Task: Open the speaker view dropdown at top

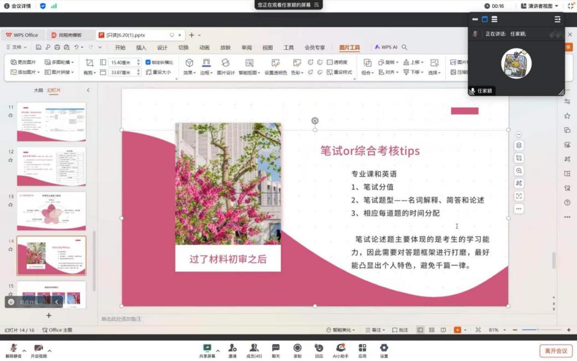Action: tap(540, 6)
